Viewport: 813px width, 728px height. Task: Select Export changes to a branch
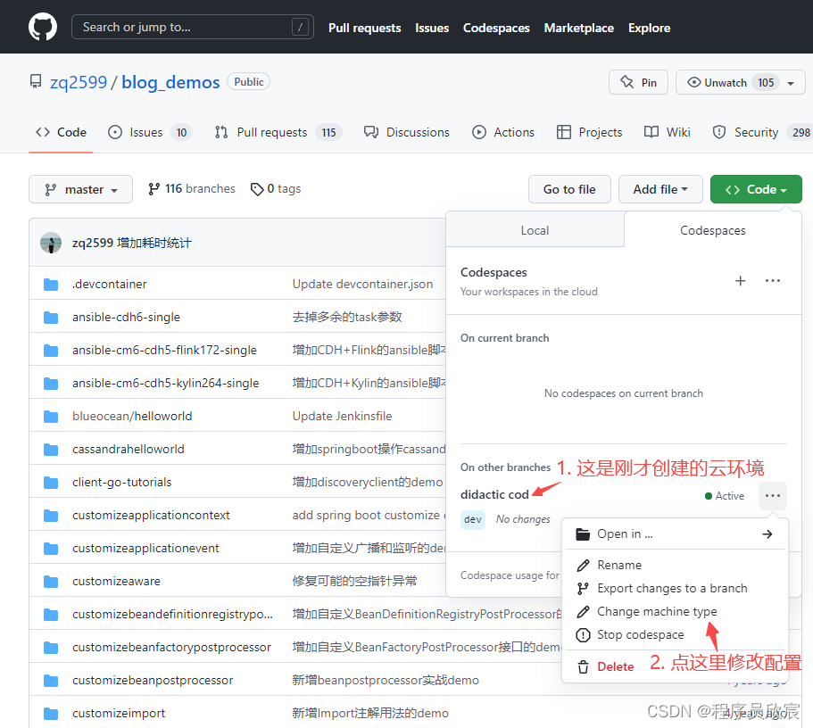(x=675, y=588)
